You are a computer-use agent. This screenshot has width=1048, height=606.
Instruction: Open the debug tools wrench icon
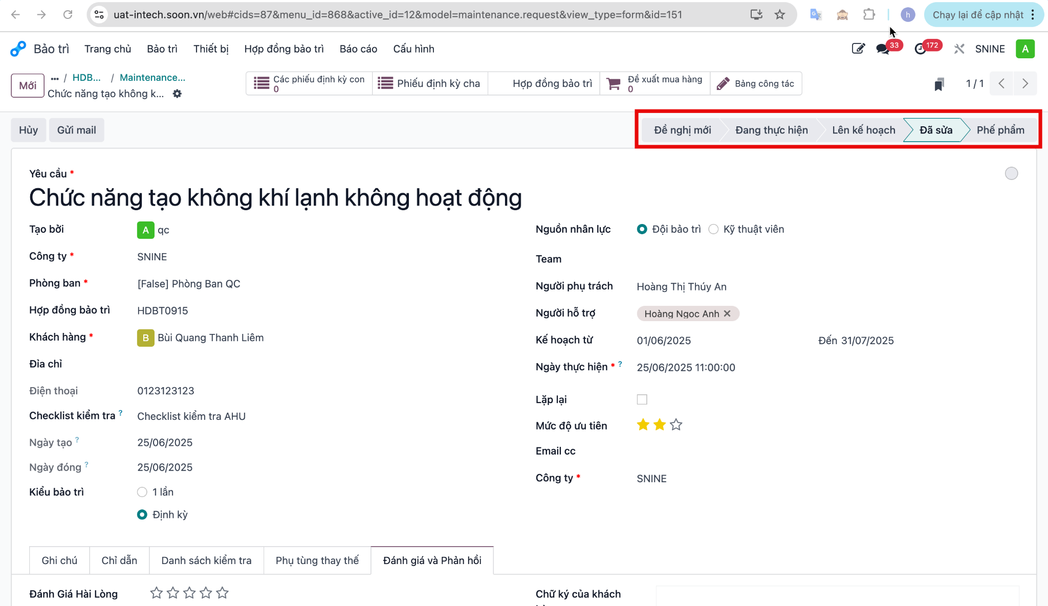[x=959, y=49]
